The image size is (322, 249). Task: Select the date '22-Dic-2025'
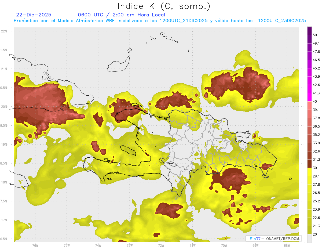[x=34, y=15]
